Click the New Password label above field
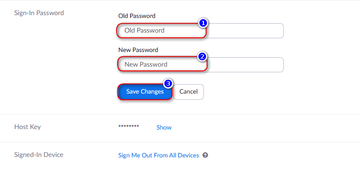This screenshot has height=182, width=360. (138, 50)
